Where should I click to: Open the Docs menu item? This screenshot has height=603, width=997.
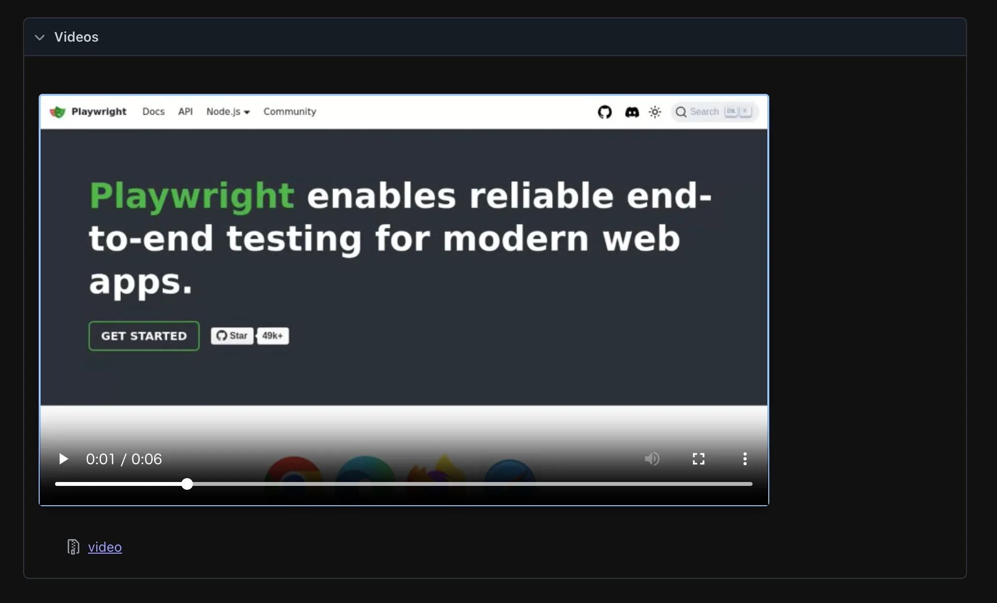click(x=153, y=112)
